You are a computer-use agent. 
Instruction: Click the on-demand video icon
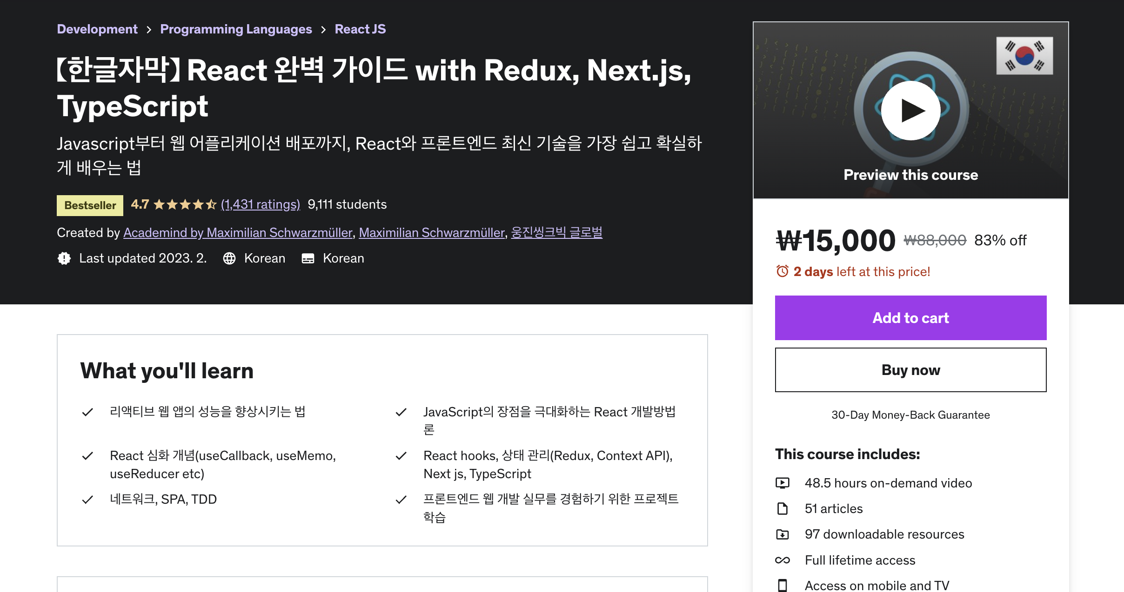tap(783, 483)
